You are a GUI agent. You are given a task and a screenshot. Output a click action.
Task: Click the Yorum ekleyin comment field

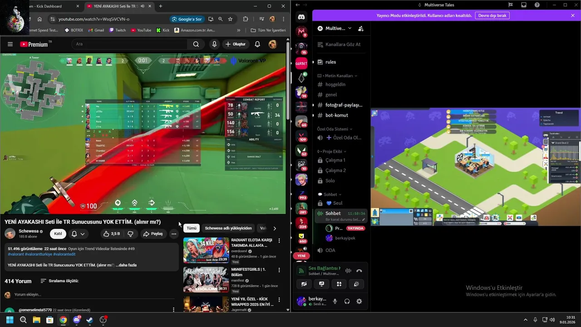pos(94,295)
